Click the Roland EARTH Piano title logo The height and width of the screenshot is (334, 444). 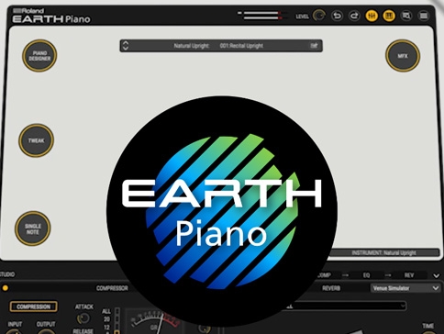click(51, 16)
